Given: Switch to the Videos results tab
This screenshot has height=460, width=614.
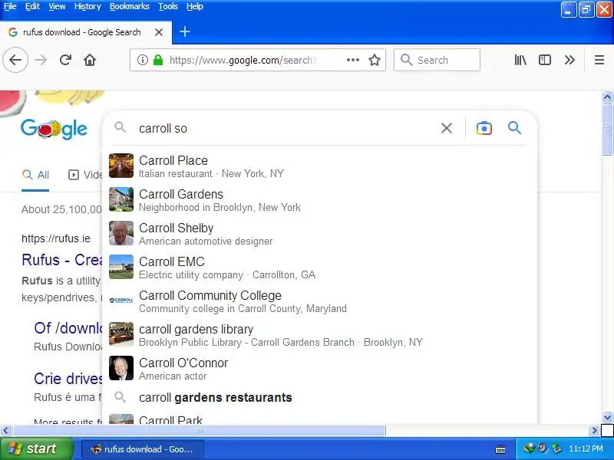Looking at the screenshot, I should point(85,175).
